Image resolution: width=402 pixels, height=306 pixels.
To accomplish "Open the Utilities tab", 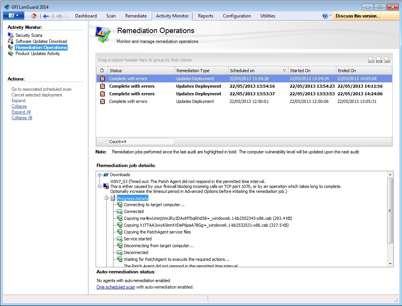I will (268, 16).
